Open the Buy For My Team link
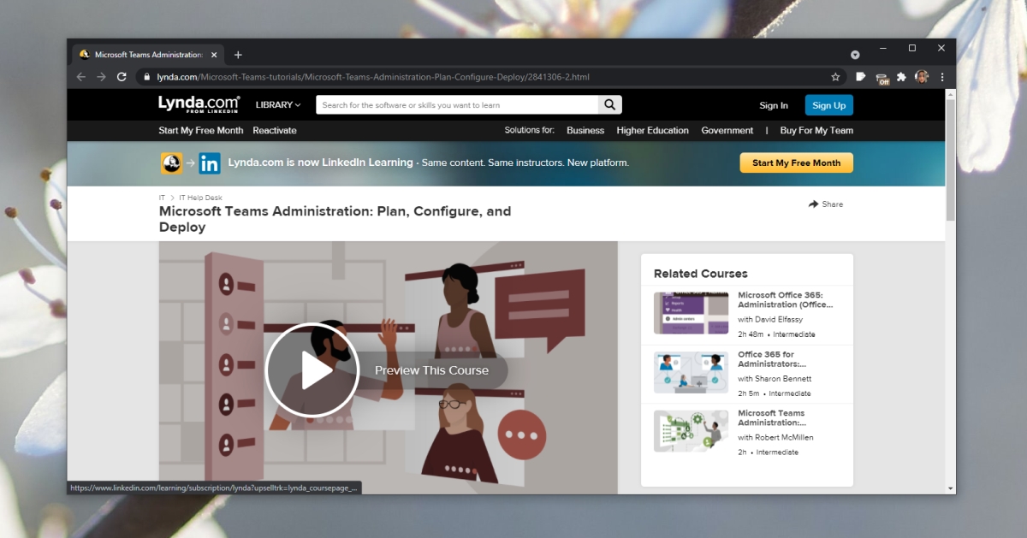Screen dimensions: 1027x538 point(816,131)
